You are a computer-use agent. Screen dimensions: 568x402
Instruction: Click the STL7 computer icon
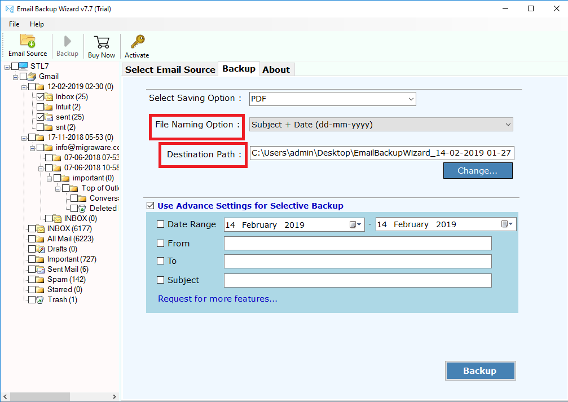[x=23, y=66]
